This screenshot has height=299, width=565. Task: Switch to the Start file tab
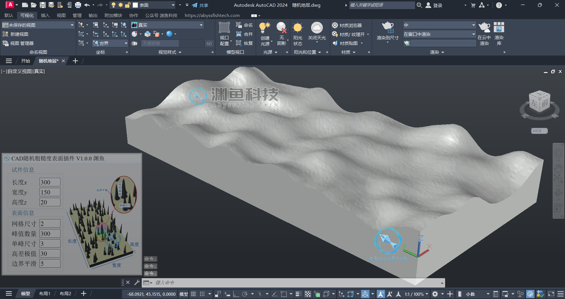pos(25,61)
